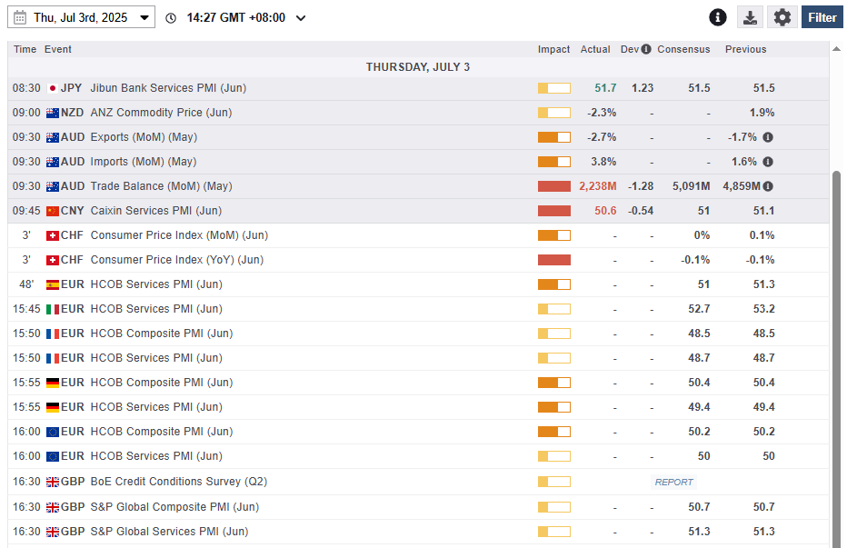Open Jibun Bank Services PMI event
This screenshot has width=847, height=548.
tap(168, 88)
